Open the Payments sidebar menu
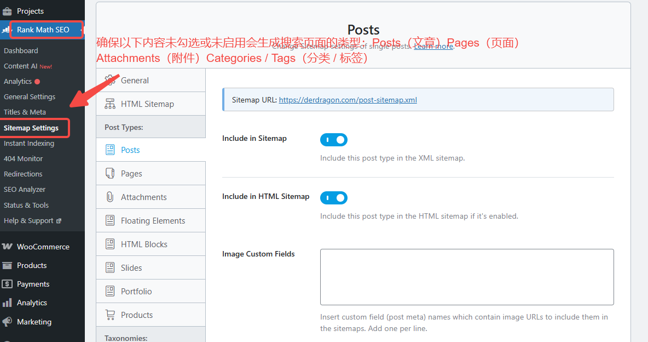This screenshot has height=342, width=648. click(31, 284)
